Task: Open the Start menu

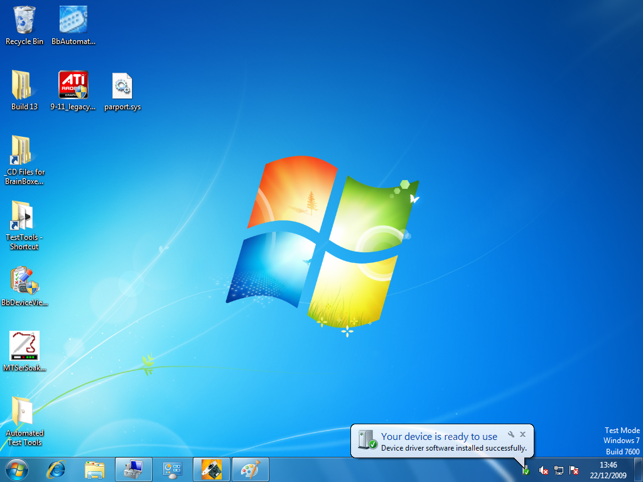Action: click(x=16, y=469)
